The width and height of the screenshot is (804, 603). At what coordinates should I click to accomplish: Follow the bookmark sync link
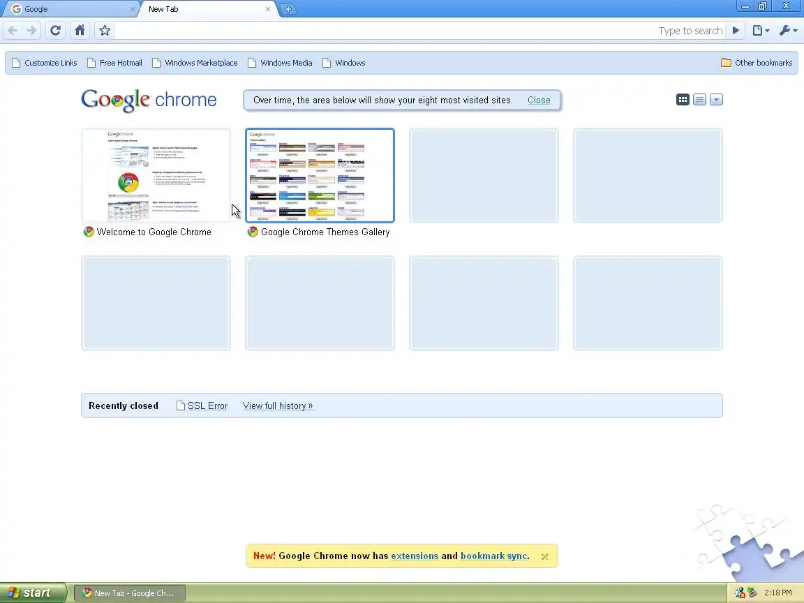494,556
